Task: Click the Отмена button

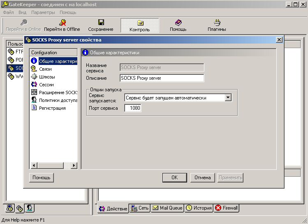Action: pyautogui.click(x=202, y=178)
